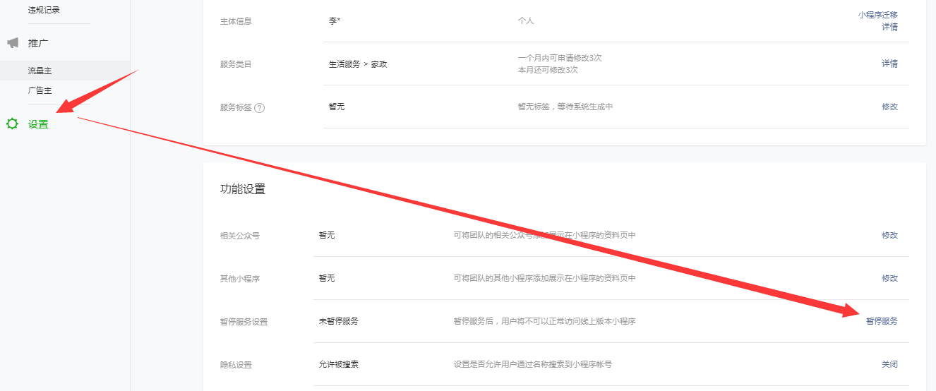The image size is (936, 391).
Task: Select 广告主 in the sidebar
Action: [40, 90]
